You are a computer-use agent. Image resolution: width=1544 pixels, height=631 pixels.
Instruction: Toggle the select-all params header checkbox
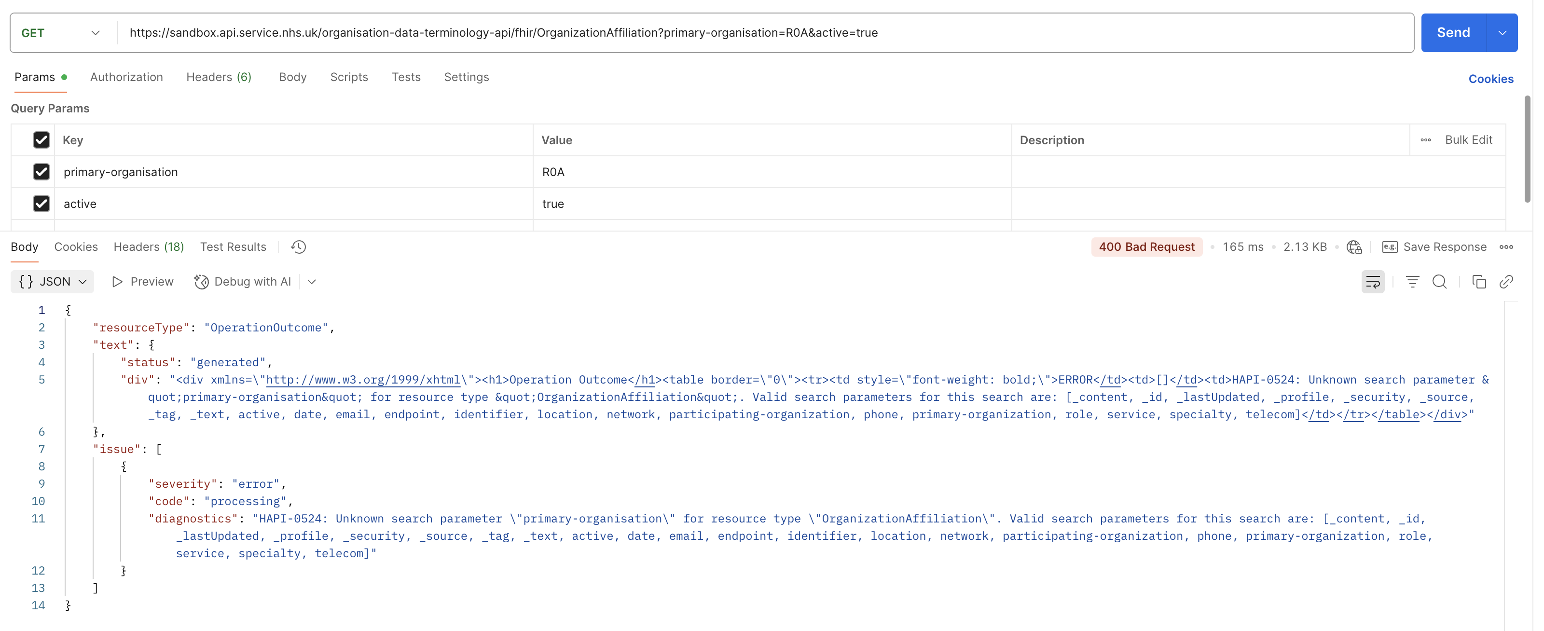(41, 140)
